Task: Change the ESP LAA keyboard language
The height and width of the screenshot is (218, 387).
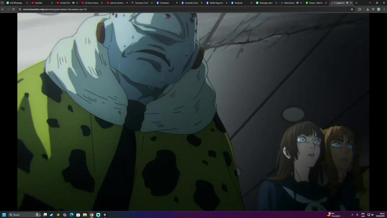Action: pyautogui.click(x=363, y=215)
